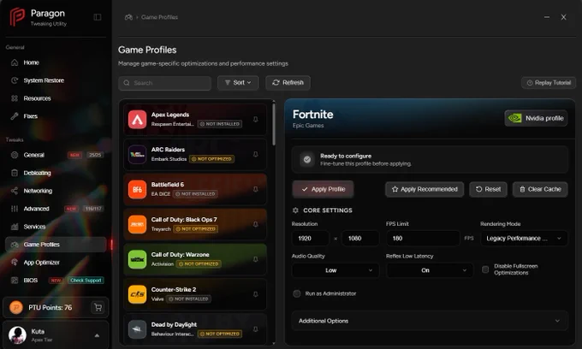
Task: Open the Rendering Mode dropdown
Action: click(x=524, y=238)
